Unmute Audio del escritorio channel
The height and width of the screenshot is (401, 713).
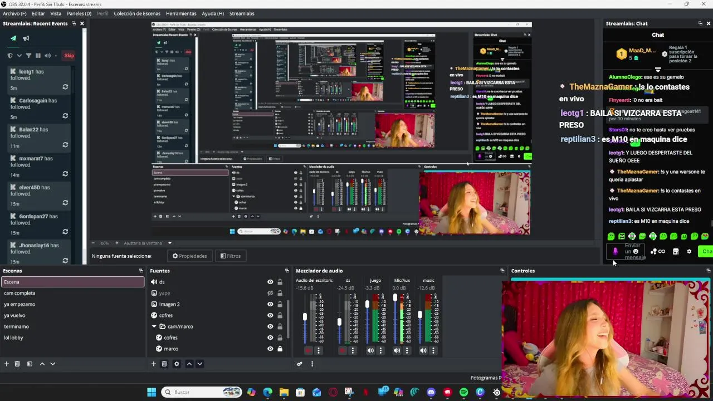pyautogui.click(x=309, y=350)
